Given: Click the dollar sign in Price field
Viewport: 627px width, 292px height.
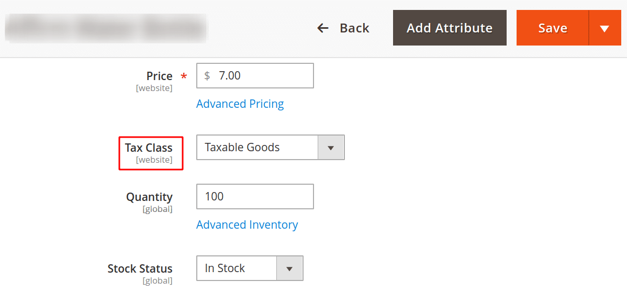Looking at the screenshot, I should pos(207,76).
